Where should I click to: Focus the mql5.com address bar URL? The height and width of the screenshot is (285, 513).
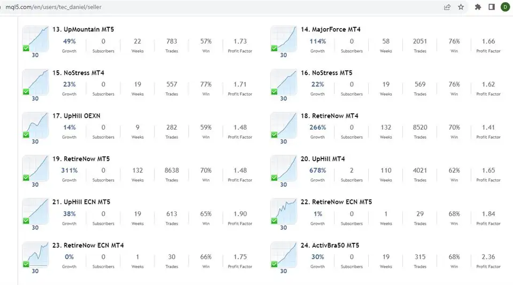tap(53, 7)
